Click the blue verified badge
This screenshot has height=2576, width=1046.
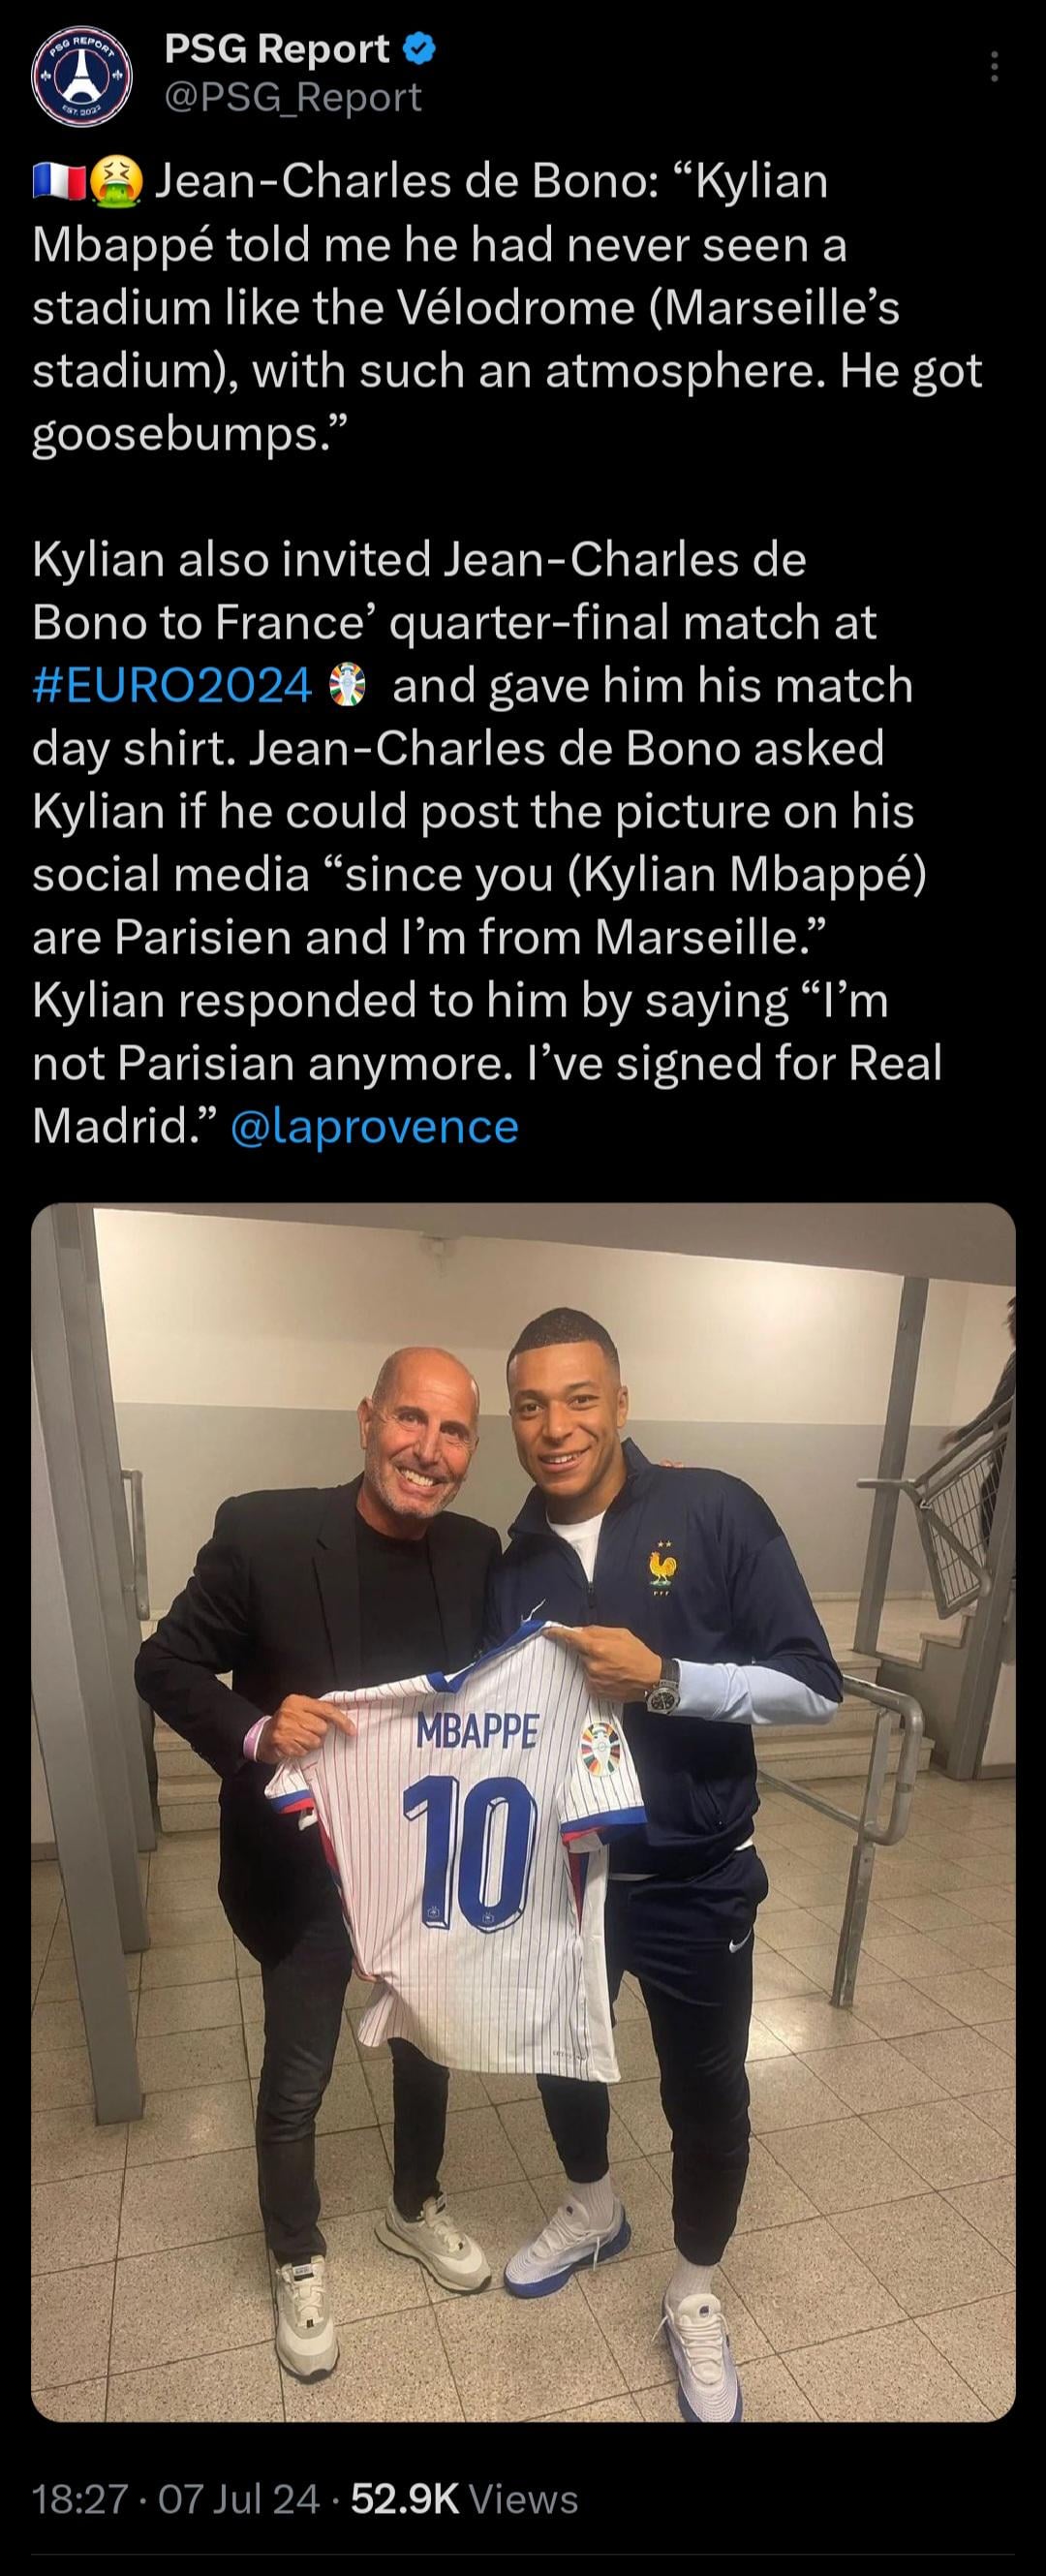[x=419, y=49]
